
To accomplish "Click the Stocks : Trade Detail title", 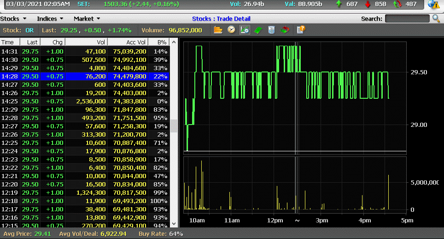I will 221,19.
